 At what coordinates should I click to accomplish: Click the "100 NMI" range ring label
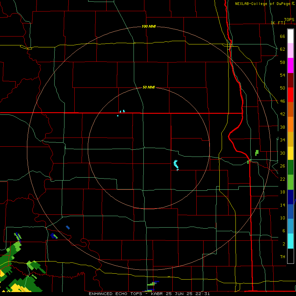point(149,26)
